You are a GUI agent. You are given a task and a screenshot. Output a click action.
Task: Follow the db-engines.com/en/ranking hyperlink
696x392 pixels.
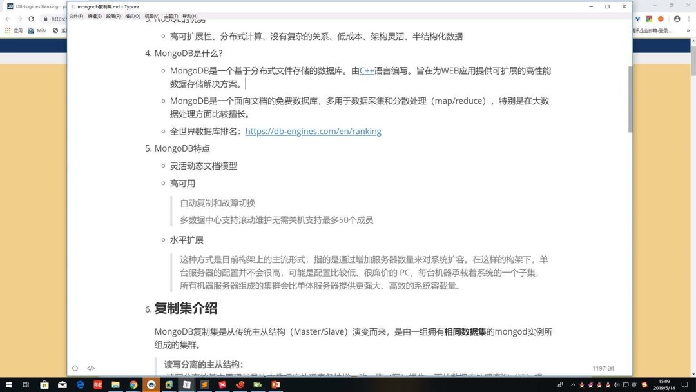313,131
